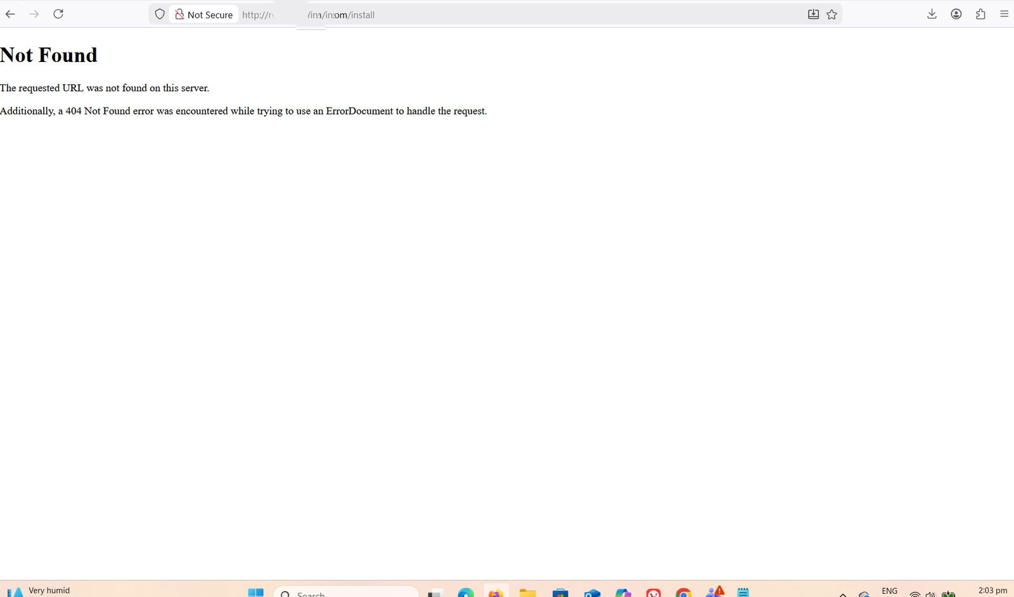Click the install-page icon in the address bar
Viewport: 1014px width, 597px height.
(x=813, y=15)
